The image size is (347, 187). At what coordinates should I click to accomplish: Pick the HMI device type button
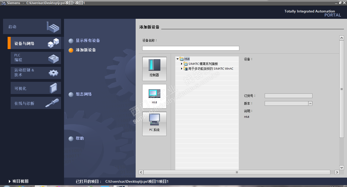[154, 96]
